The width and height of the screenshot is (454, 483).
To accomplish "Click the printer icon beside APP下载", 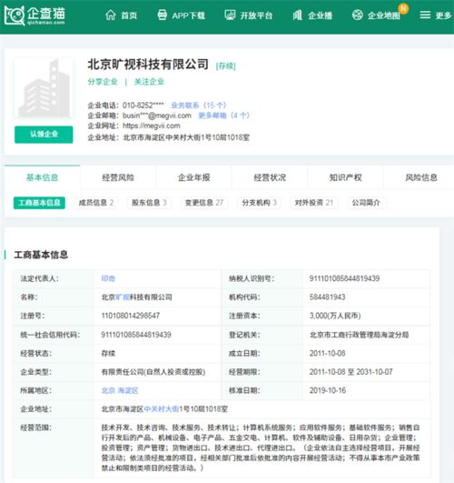I will [x=163, y=15].
